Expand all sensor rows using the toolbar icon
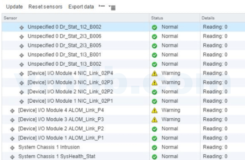Viewport: 245px width, 160px height. click(112, 7)
